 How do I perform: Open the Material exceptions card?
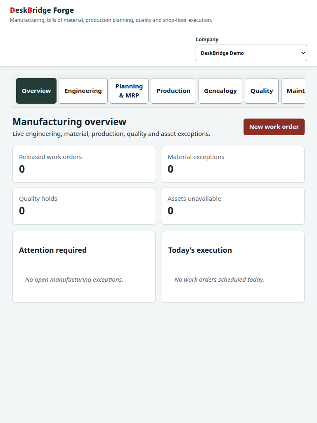point(233,164)
